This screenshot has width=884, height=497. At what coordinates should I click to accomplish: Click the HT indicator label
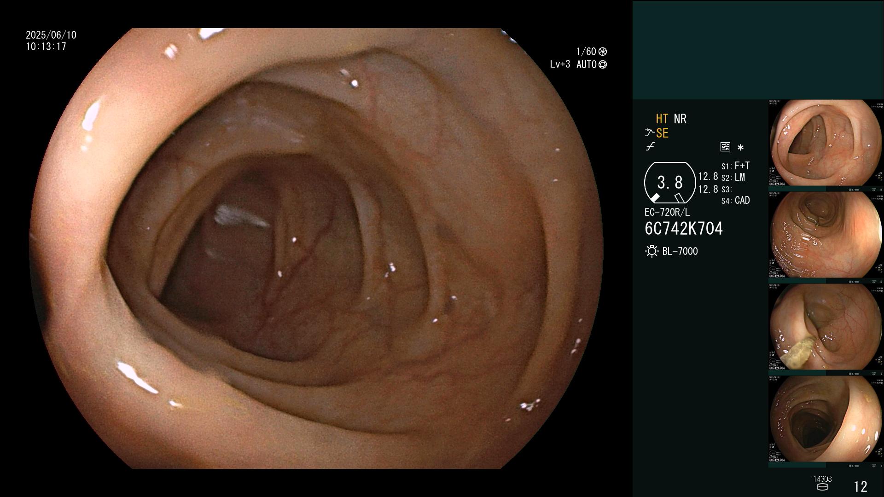(x=662, y=119)
